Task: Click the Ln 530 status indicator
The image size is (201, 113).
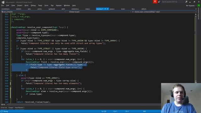Action: 104,111
